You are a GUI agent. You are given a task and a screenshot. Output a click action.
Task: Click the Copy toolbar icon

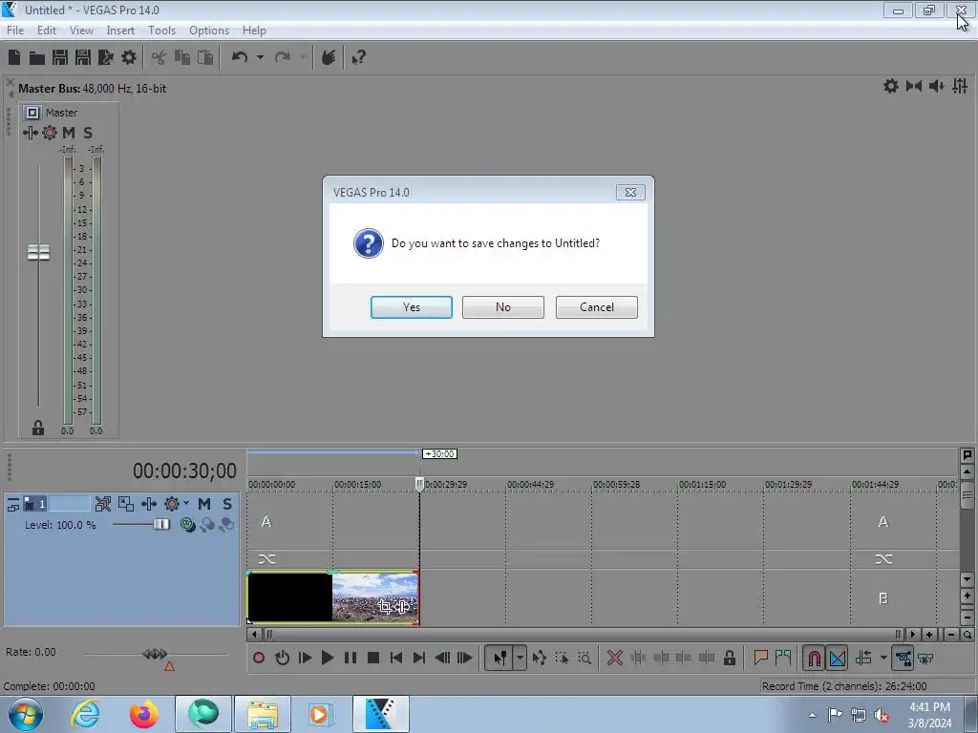point(182,57)
